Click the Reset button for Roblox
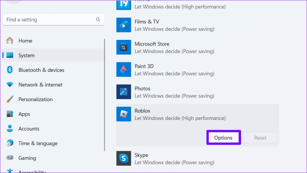This screenshot has width=307, height=173. tap(260, 138)
